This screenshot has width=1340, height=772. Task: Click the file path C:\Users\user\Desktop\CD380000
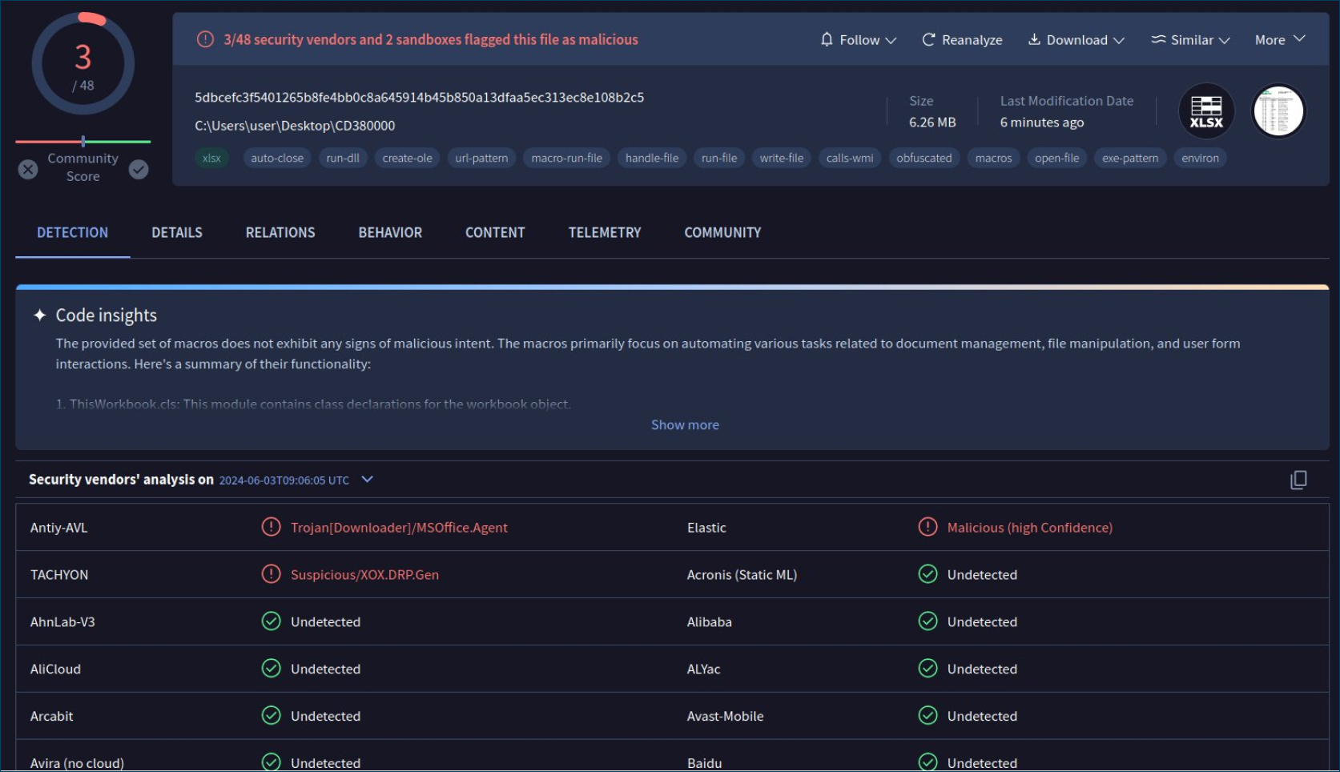click(295, 126)
